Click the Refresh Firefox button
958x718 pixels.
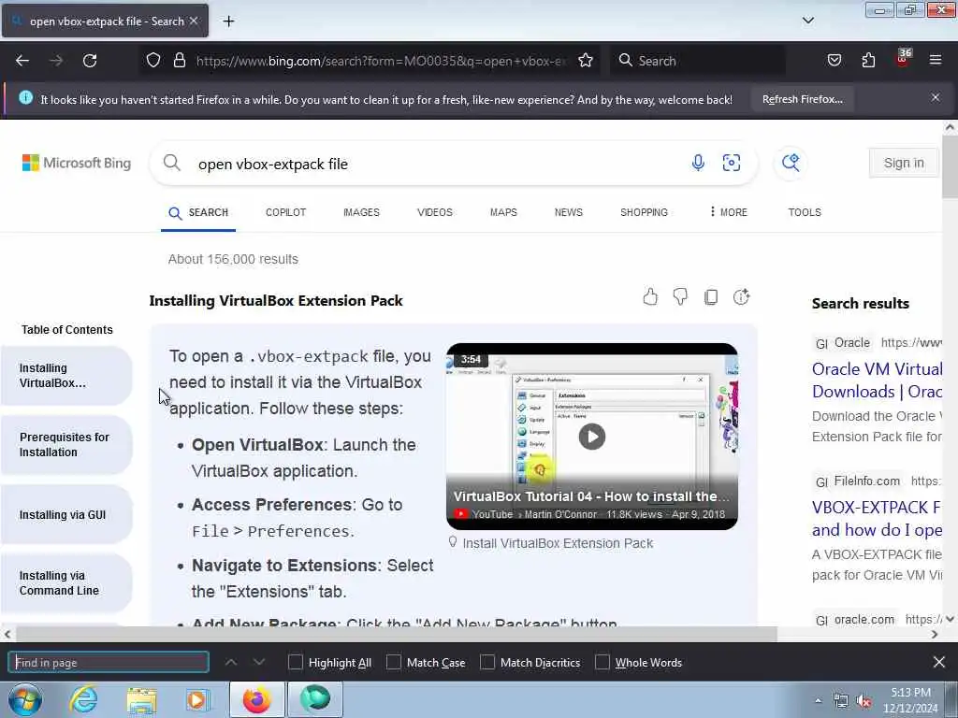pyautogui.click(x=802, y=99)
